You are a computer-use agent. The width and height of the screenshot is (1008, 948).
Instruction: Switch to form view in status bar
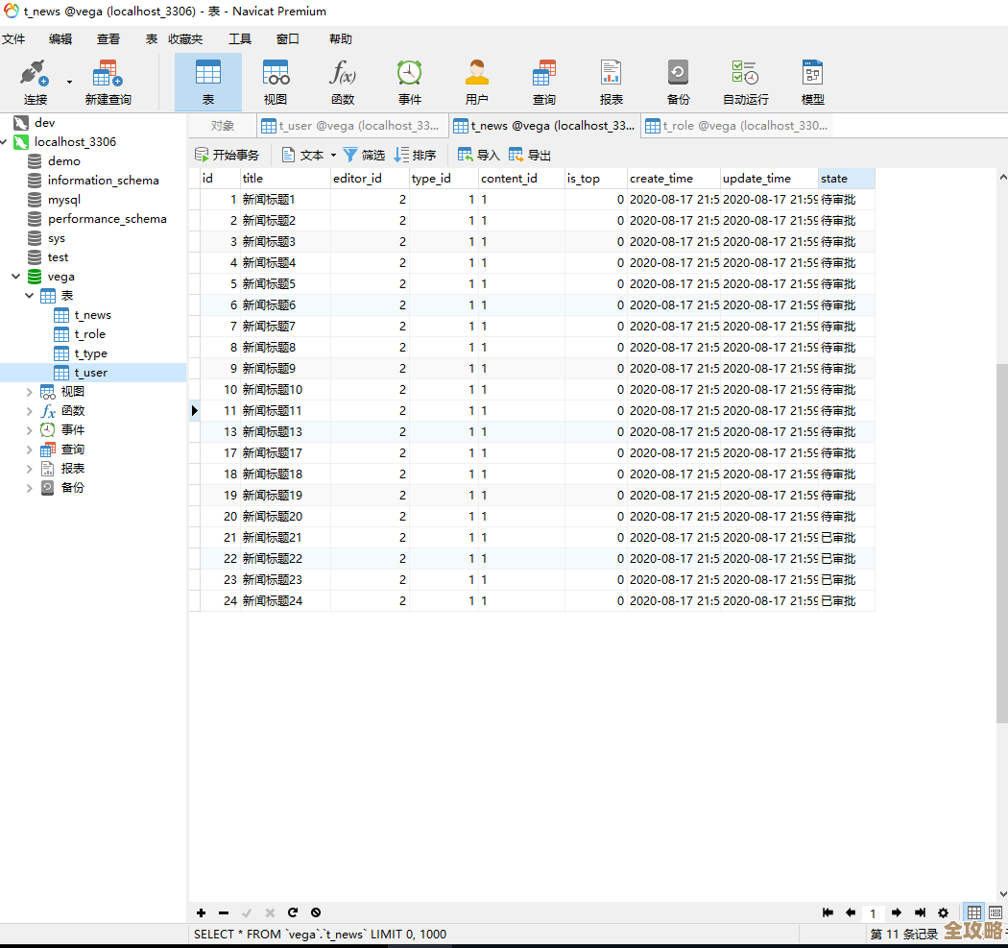pyautogui.click(x=996, y=912)
